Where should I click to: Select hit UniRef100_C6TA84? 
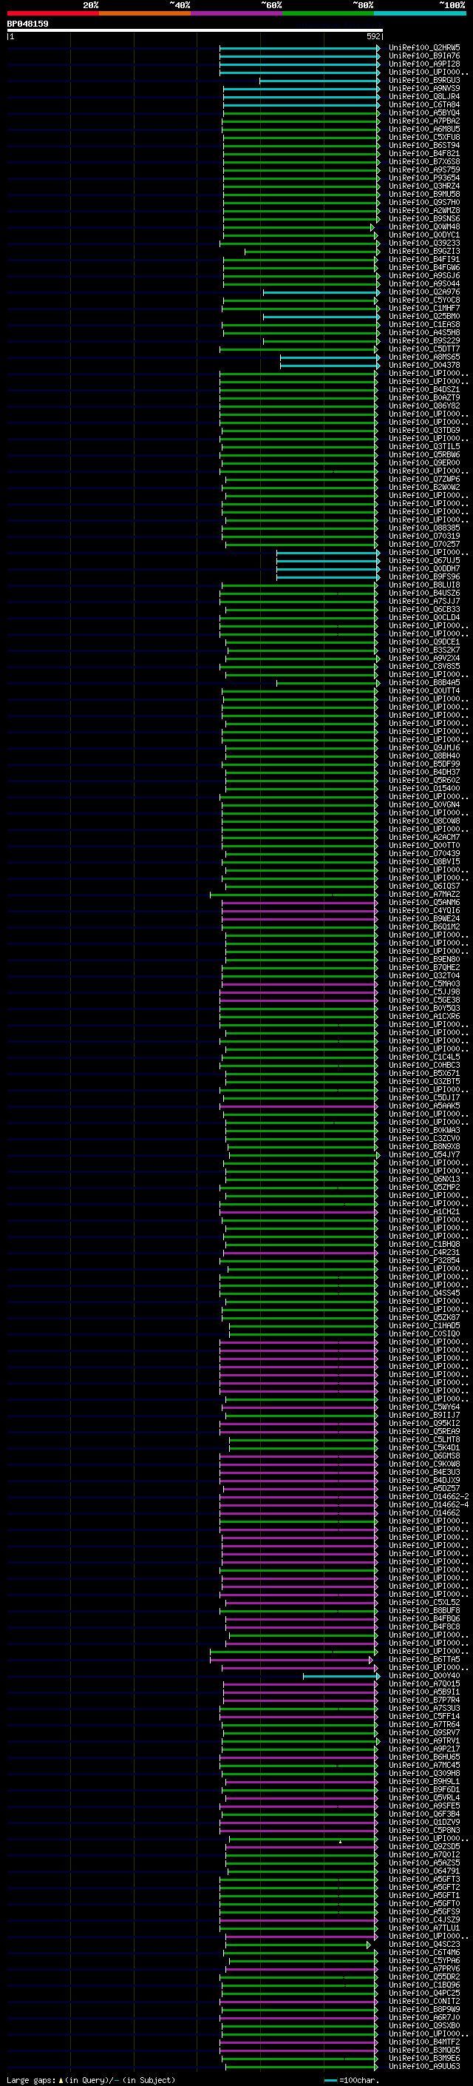[x=424, y=104]
